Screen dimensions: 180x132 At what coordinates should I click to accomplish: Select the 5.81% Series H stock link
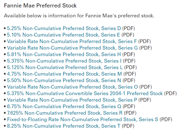coord(64,54)
